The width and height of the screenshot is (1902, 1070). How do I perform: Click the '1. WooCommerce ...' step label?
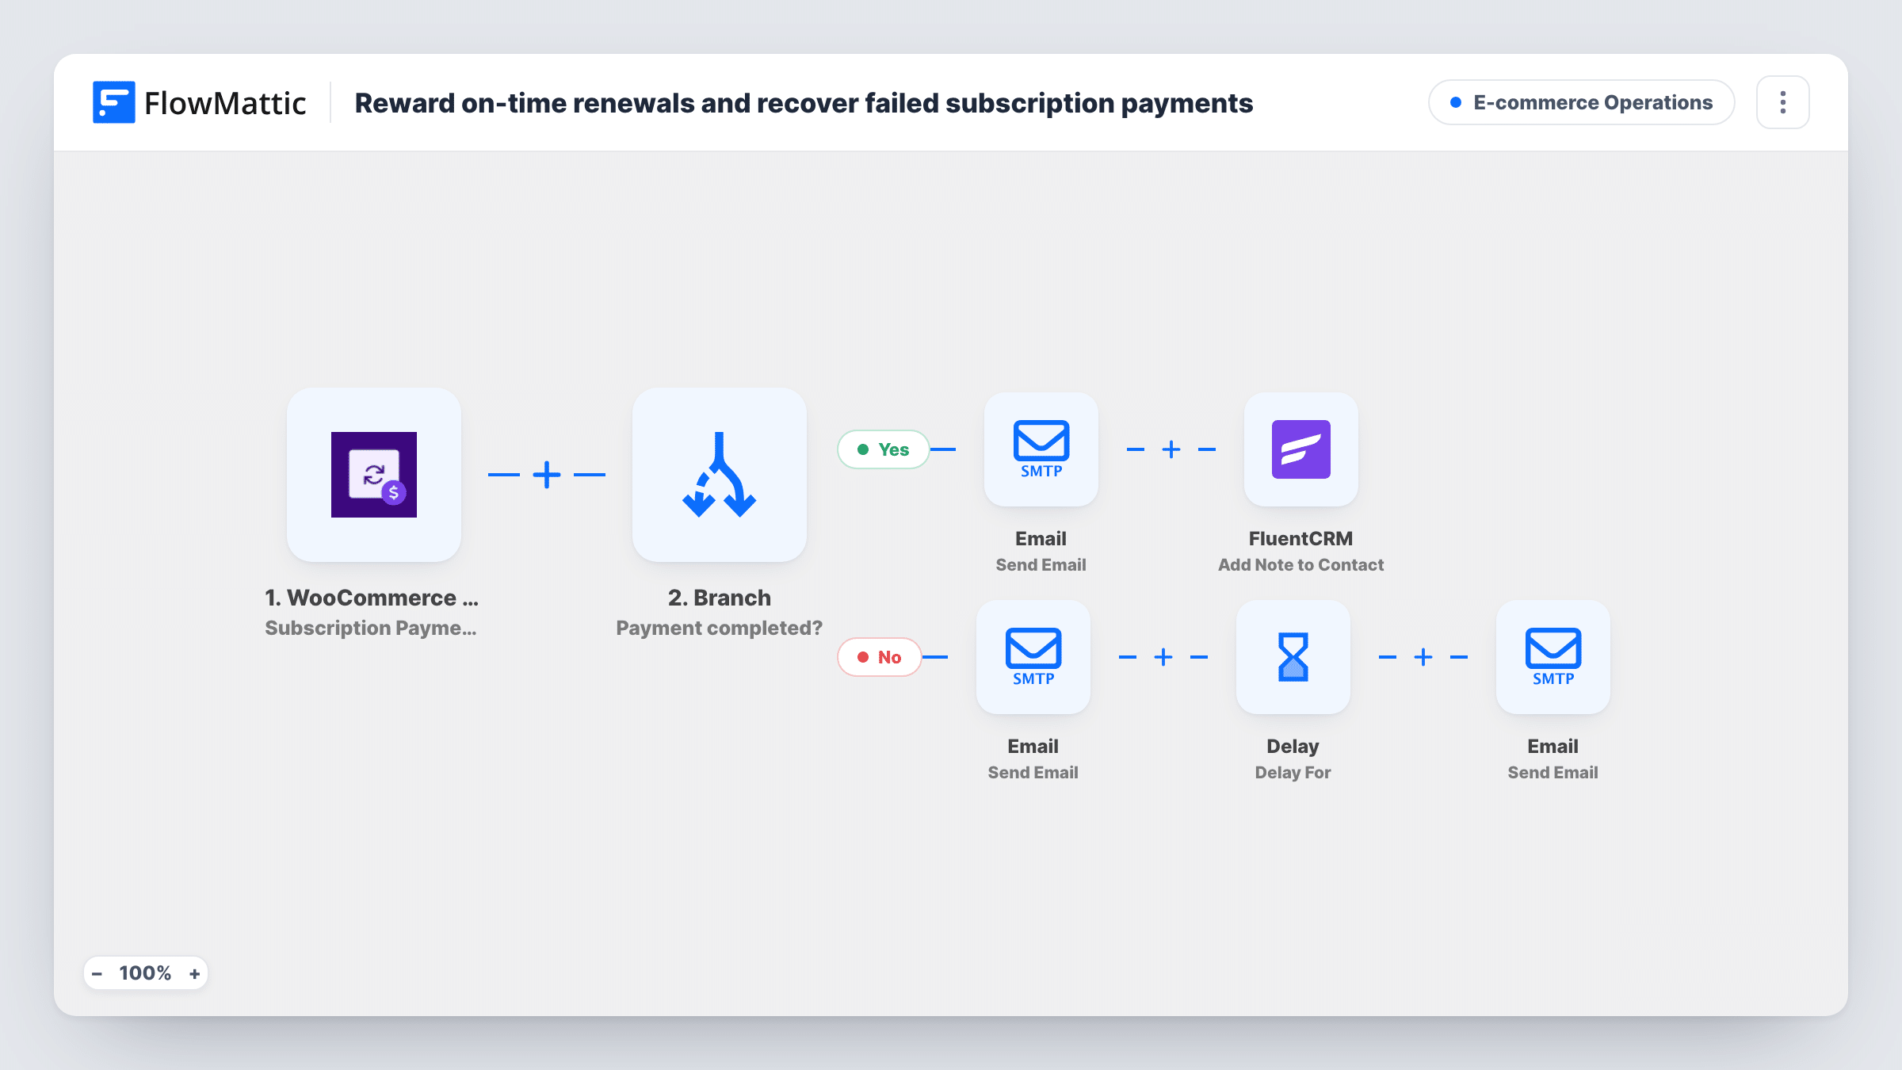pos(372,598)
